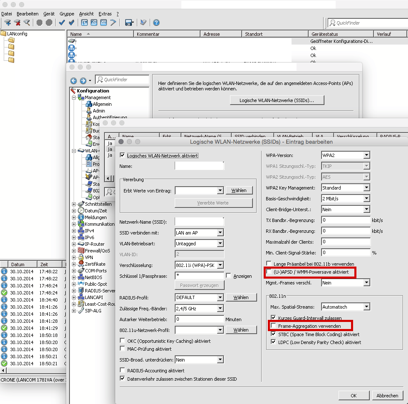
Task: Enable RADIUS-Accounting aktiviert checkbox
Action: coord(122,370)
